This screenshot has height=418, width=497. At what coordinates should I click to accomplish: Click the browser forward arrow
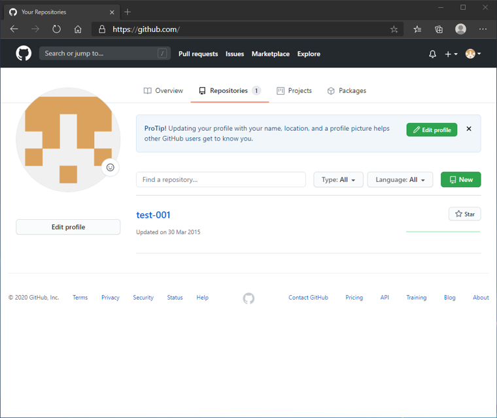pyautogui.click(x=35, y=29)
